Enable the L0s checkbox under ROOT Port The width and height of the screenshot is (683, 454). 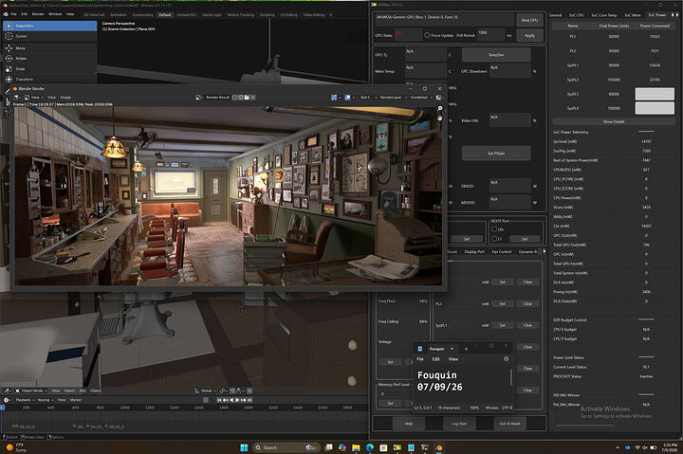tap(494, 229)
